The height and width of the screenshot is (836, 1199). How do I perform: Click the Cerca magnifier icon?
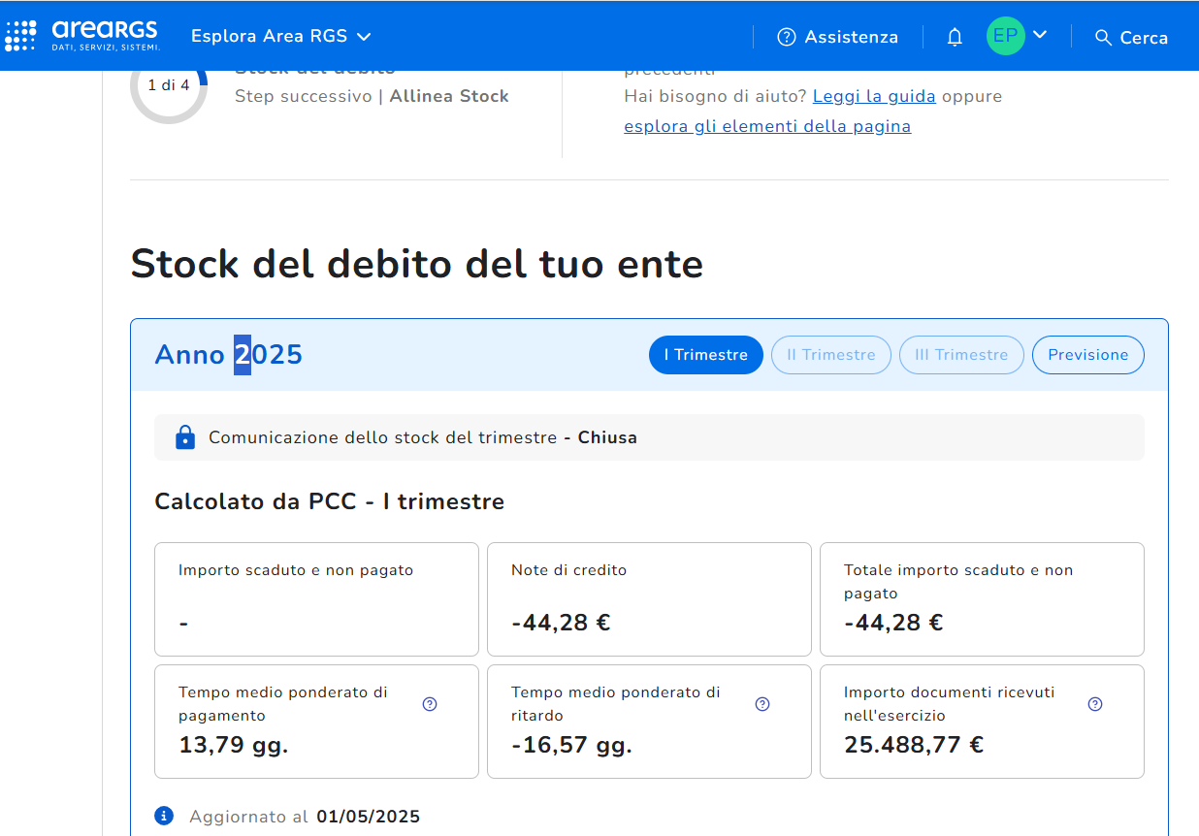click(x=1102, y=37)
